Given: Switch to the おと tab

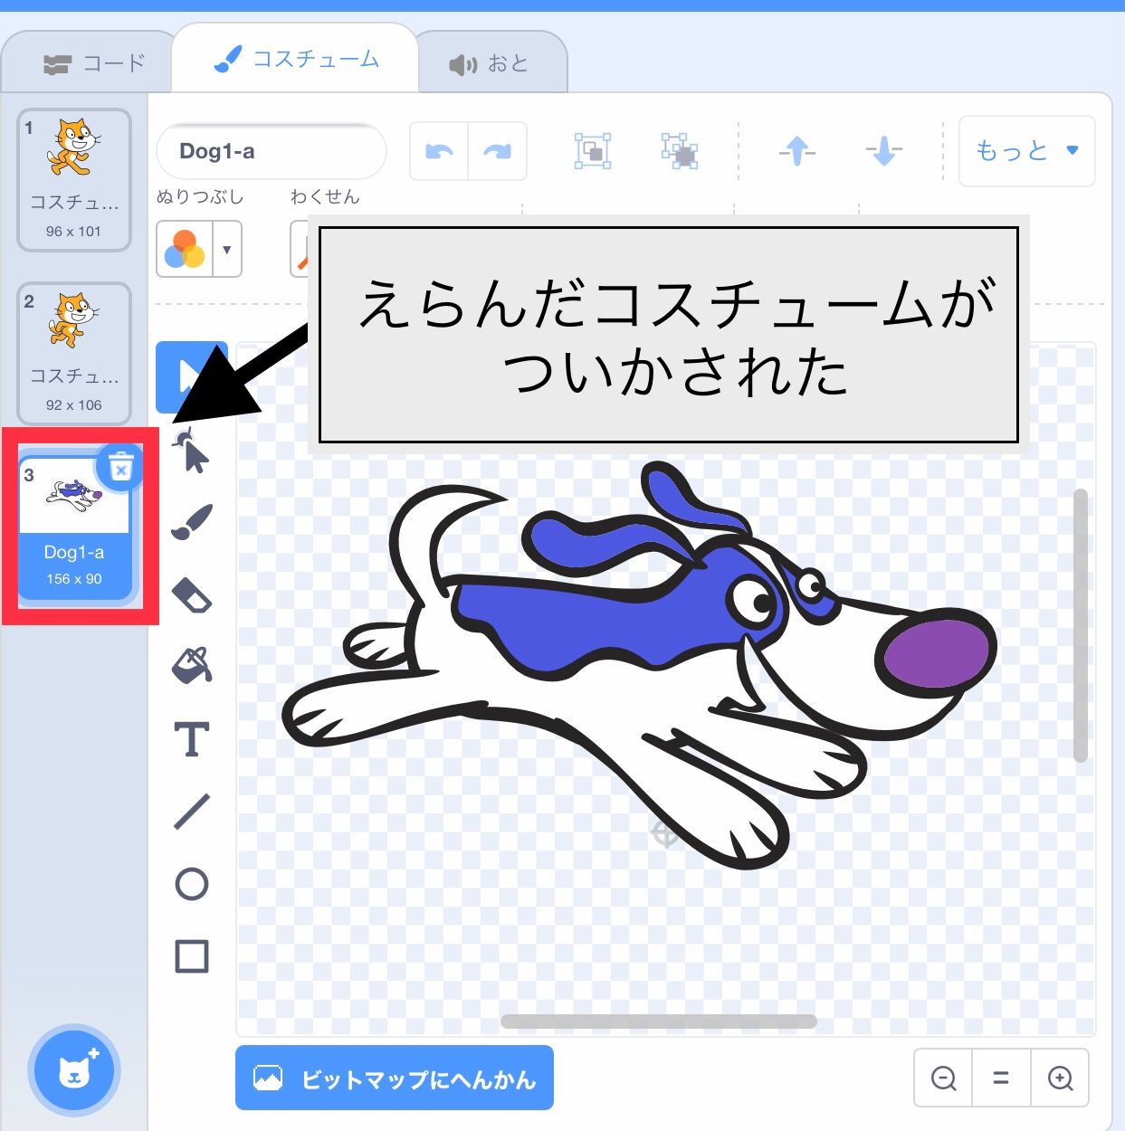Looking at the screenshot, I should (x=491, y=61).
